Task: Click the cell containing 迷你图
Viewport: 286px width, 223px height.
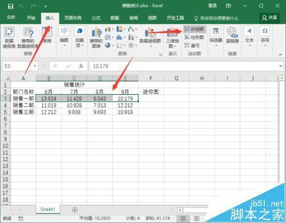Action: pyautogui.click(x=151, y=92)
